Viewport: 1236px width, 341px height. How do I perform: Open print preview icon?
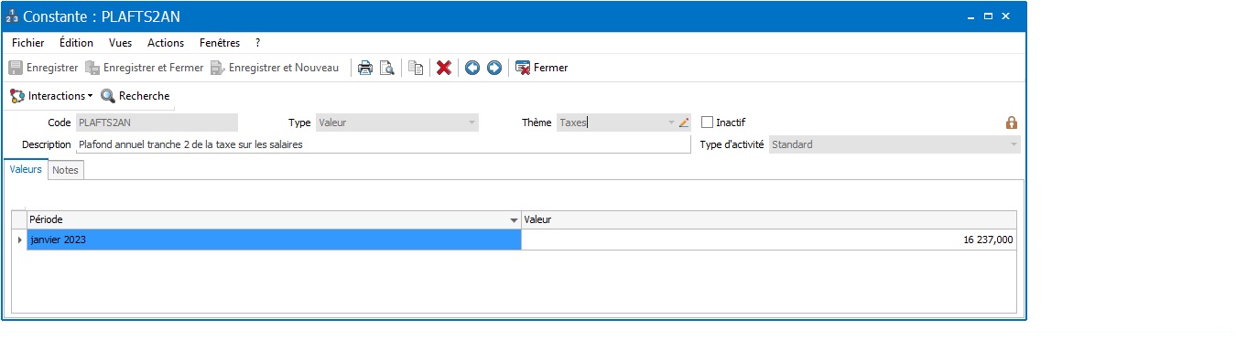point(387,68)
